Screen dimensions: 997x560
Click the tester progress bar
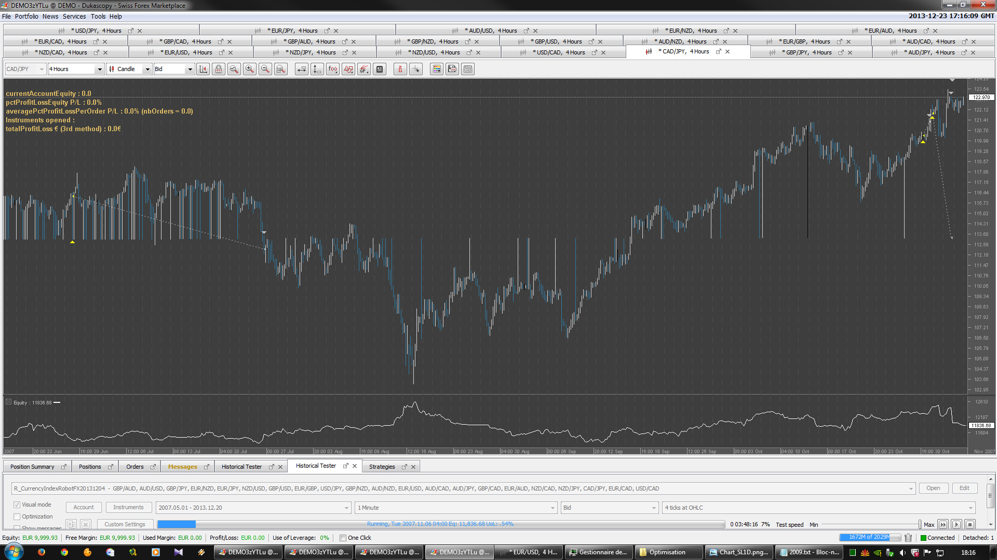pyautogui.click(x=441, y=524)
